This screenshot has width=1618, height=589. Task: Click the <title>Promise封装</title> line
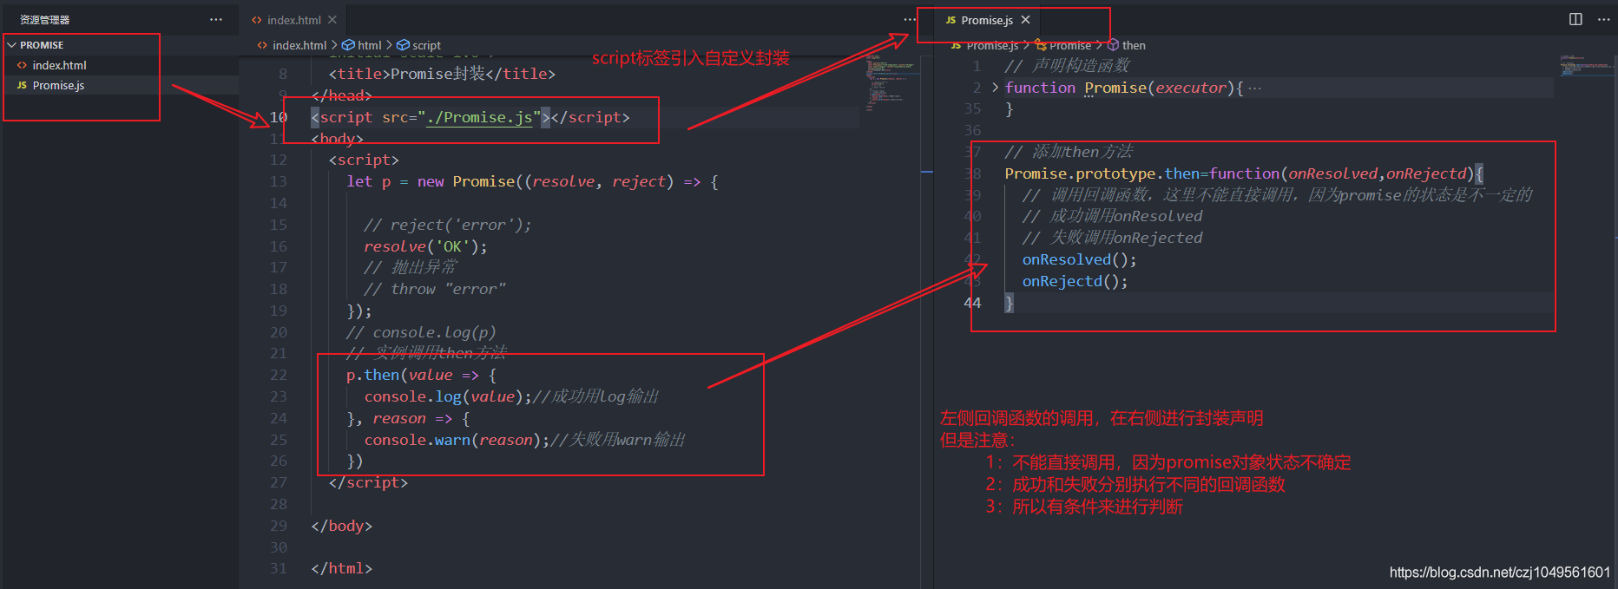pyautogui.click(x=442, y=74)
